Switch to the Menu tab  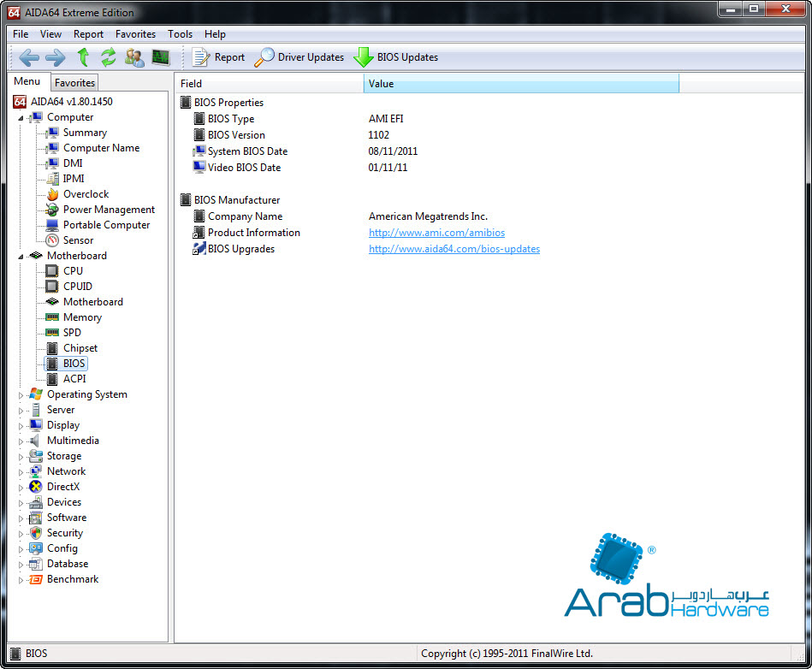point(27,81)
